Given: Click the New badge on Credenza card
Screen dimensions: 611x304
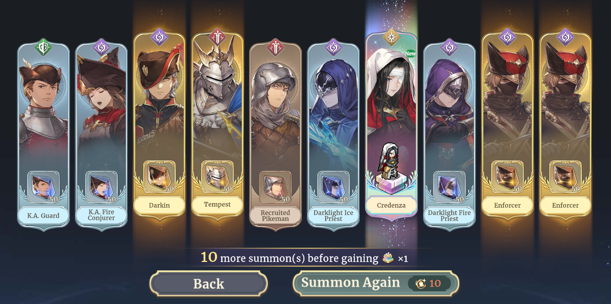Looking at the screenshot, I should tap(410, 53).
